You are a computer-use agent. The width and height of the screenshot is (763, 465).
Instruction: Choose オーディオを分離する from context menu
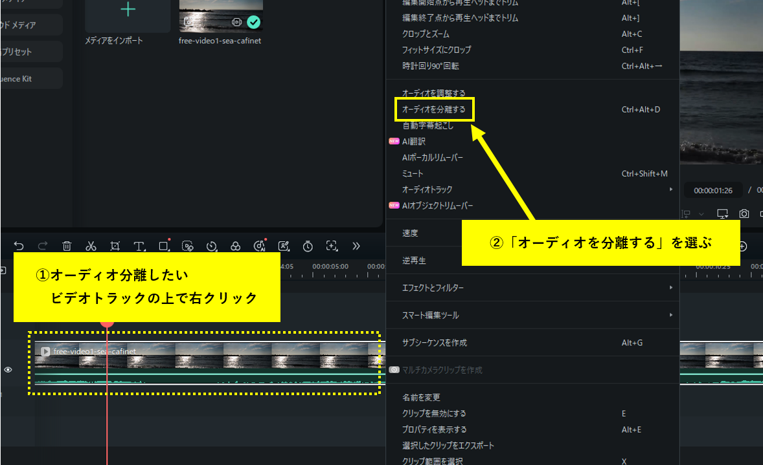tap(434, 109)
